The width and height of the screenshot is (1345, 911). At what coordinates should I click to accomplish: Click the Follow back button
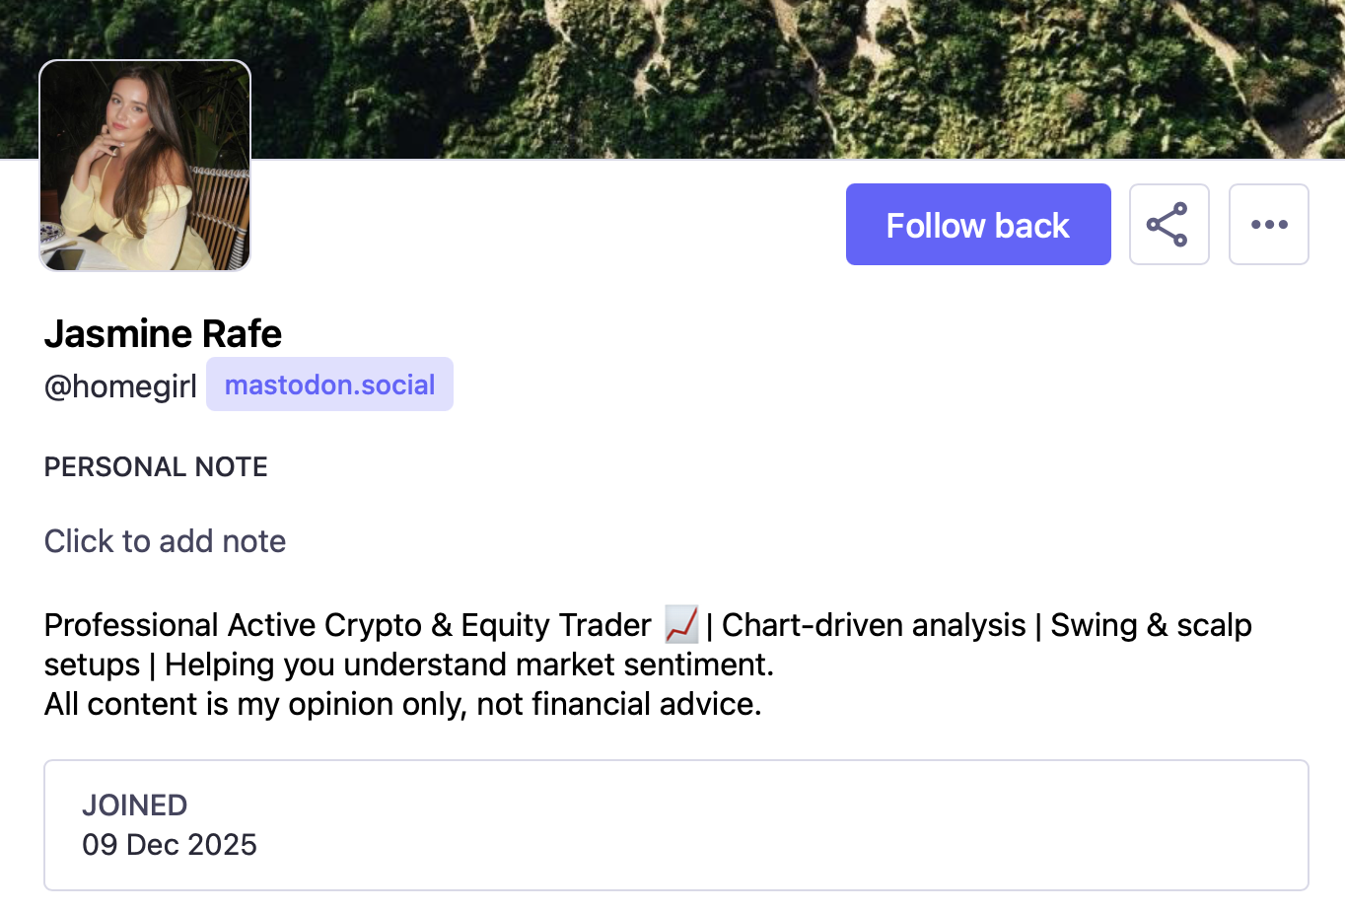977,225
